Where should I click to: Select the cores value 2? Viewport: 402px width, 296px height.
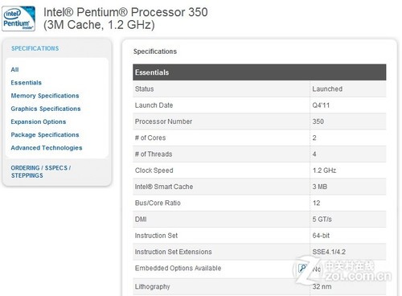pos(314,138)
